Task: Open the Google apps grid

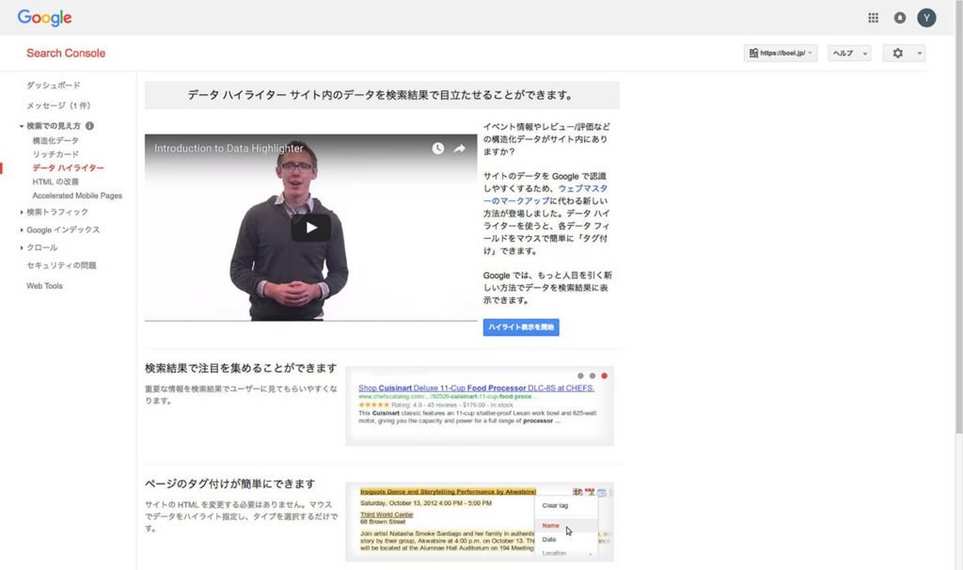Action: [873, 18]
